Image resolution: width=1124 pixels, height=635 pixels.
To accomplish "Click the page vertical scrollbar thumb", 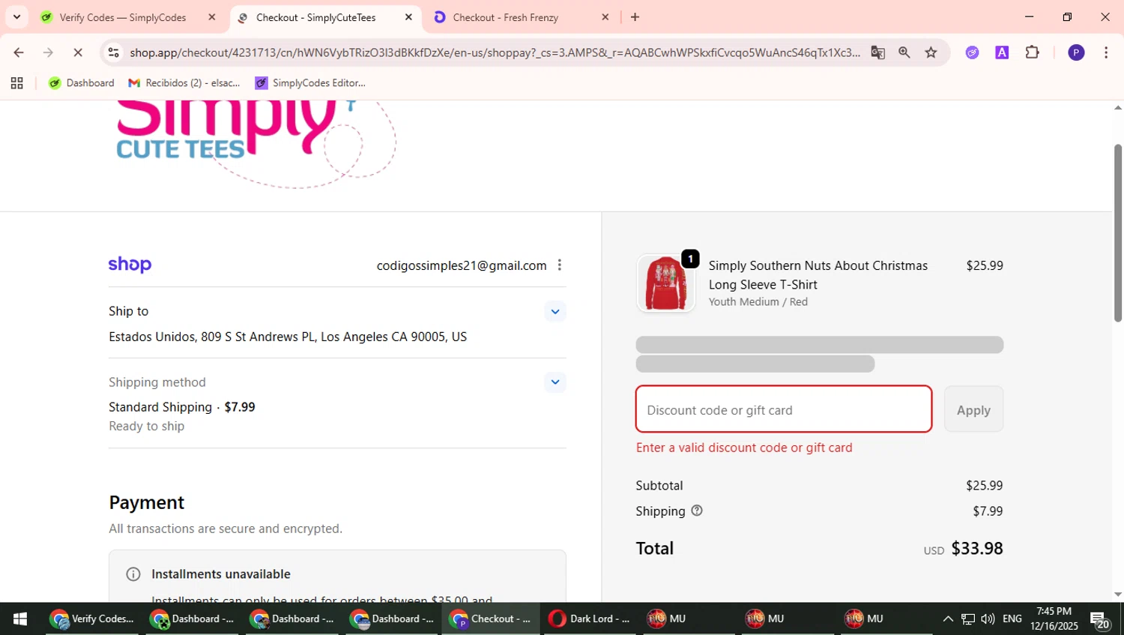I will pos(1117,232).
